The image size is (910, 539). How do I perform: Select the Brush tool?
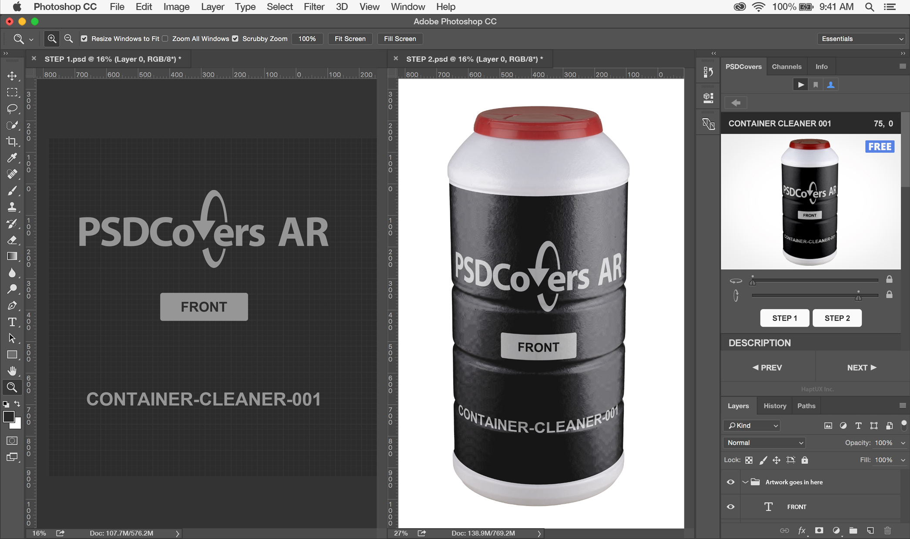(x=12, y=191)
